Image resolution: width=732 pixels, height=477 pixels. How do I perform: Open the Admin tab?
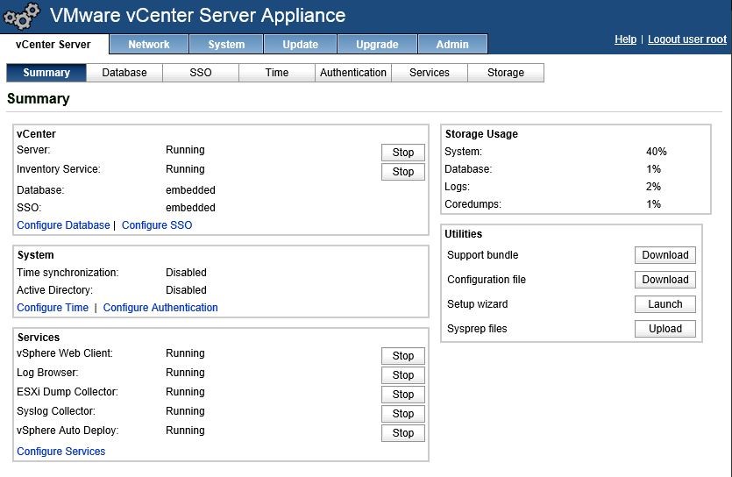452,45
